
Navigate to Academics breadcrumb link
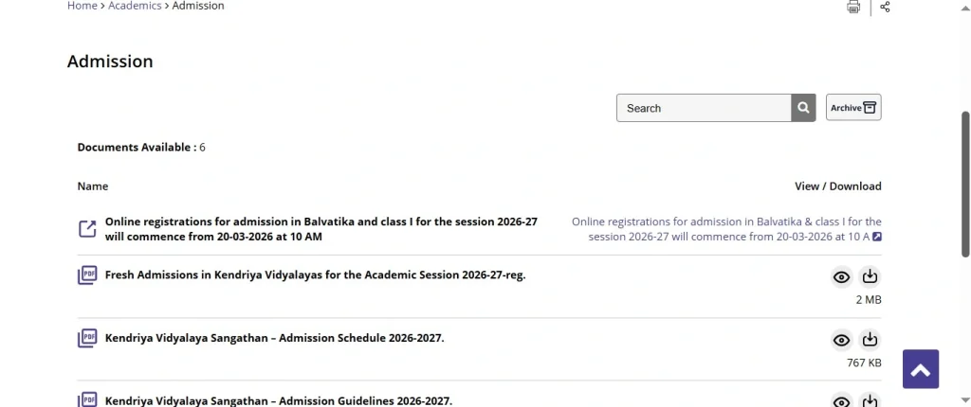[135, 6]
